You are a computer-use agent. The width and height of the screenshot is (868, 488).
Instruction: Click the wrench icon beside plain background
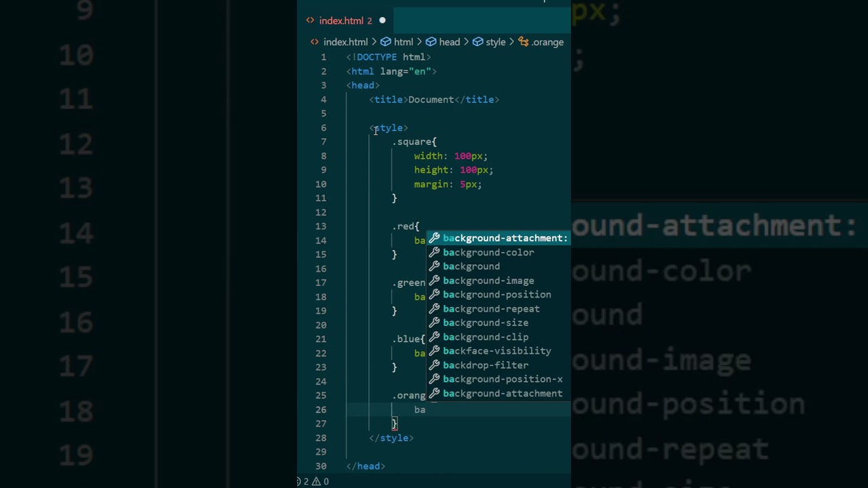(x=434, y=266)
